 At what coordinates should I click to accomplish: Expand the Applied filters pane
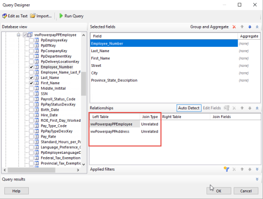(x=257, y=169)
